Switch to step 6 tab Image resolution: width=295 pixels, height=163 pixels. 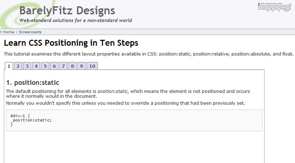click(54, 66)
